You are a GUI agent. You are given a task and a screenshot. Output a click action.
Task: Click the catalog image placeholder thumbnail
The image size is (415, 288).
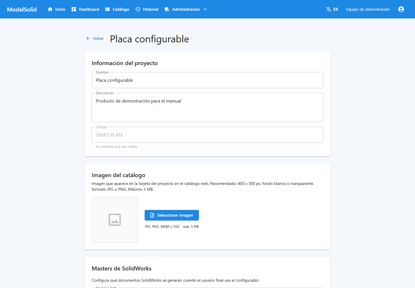tap(115, 220)
